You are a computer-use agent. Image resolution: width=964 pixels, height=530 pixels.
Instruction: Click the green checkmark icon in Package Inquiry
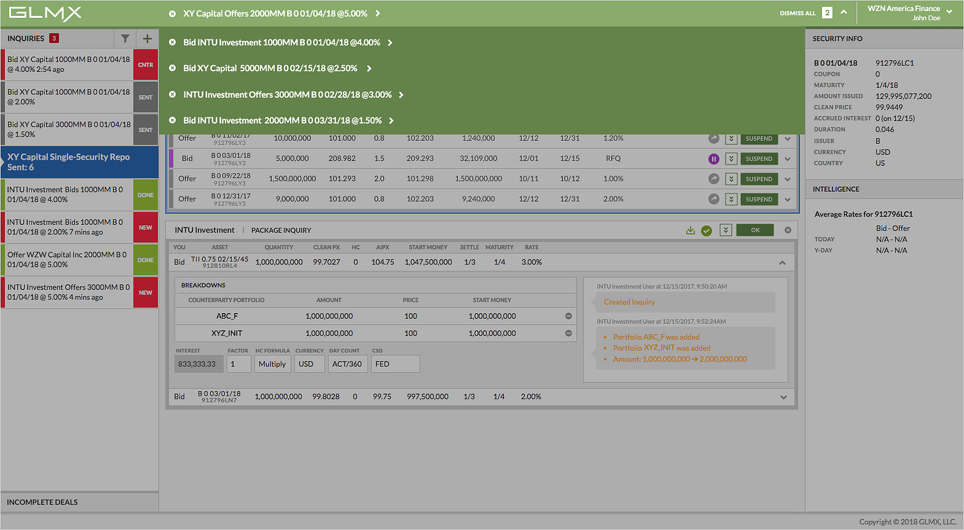[707, 231]
